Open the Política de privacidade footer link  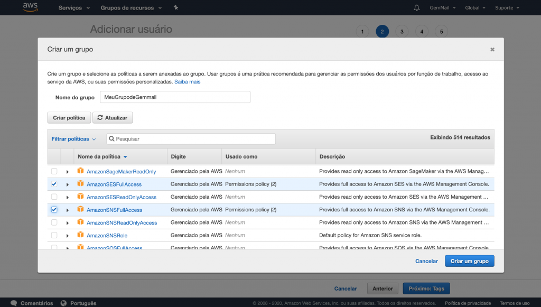click(468, 303)
